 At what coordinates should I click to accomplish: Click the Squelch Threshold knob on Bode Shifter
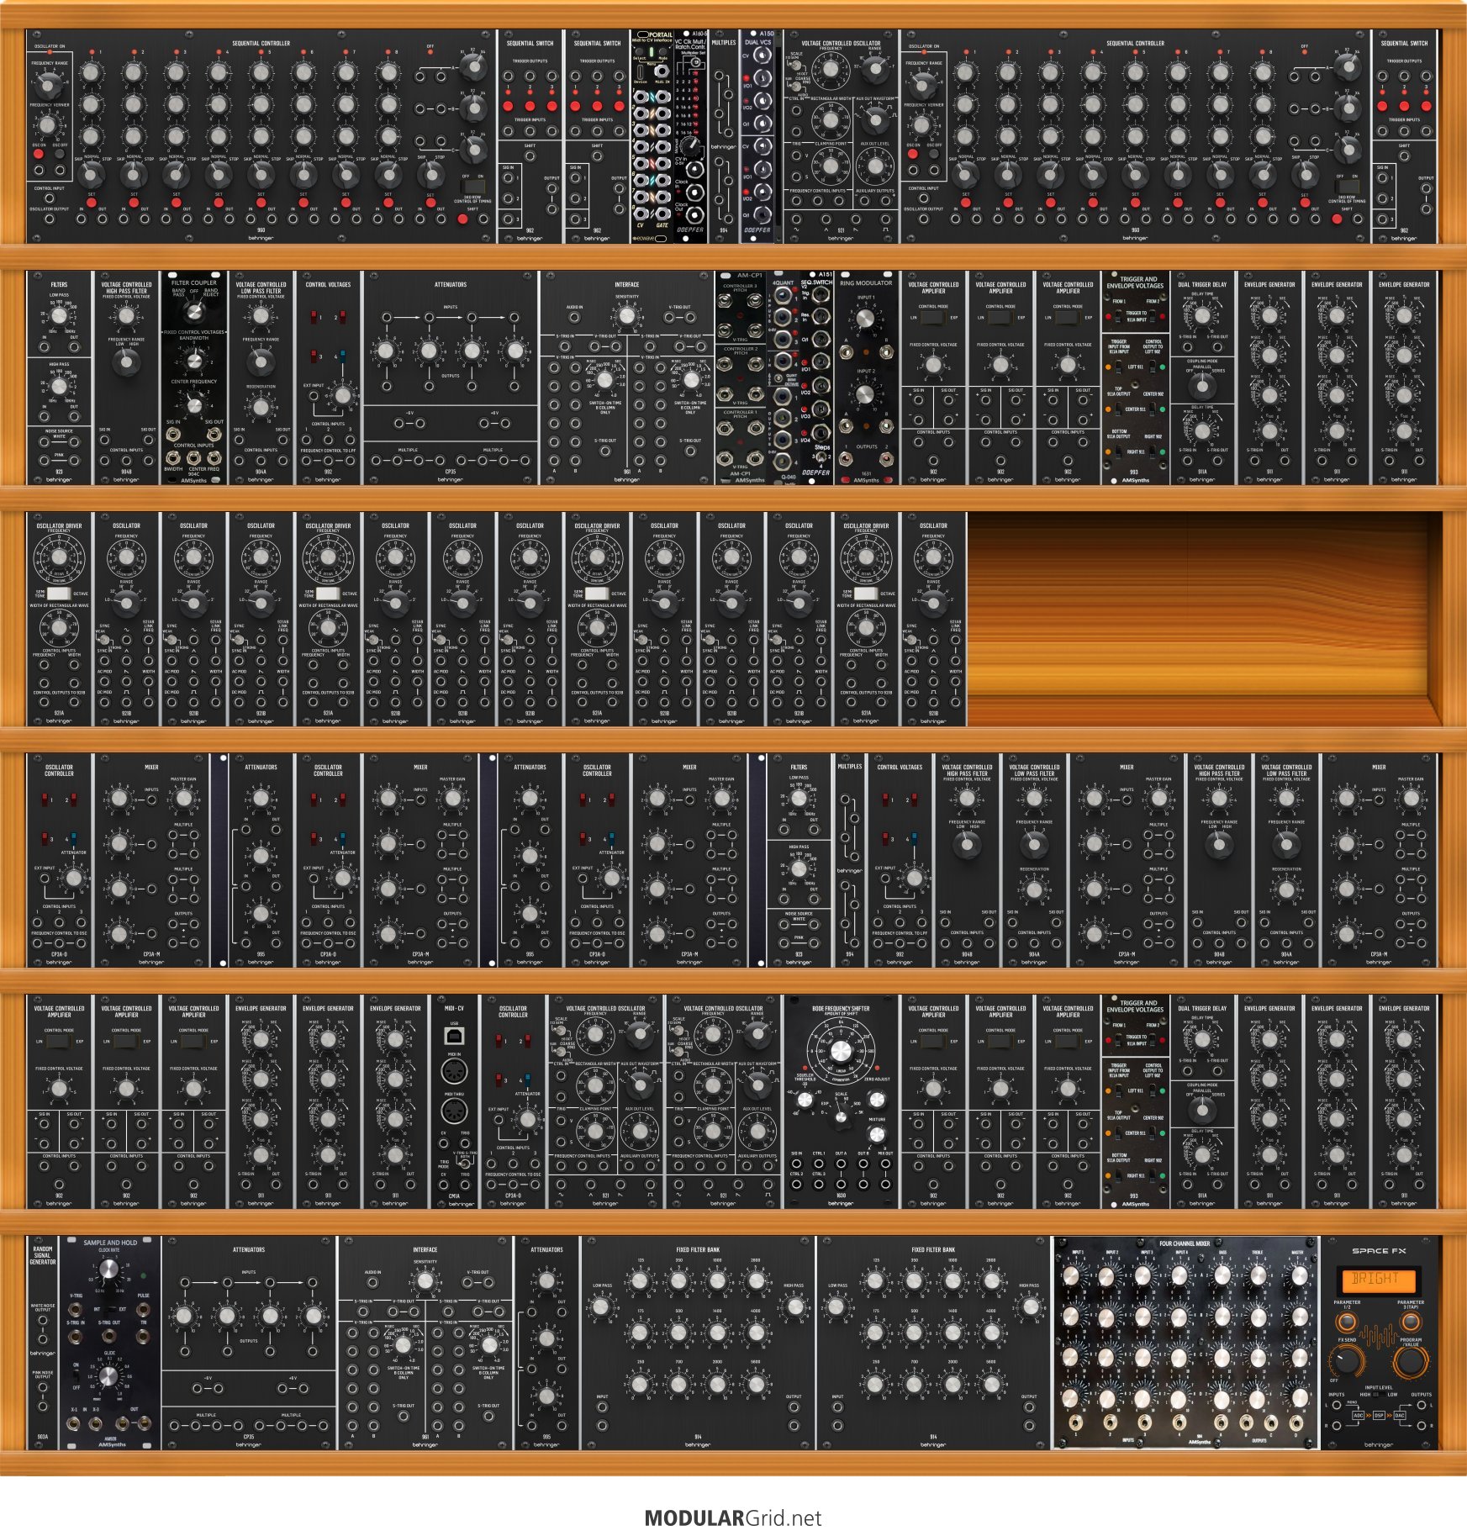tap(805, 1099)
